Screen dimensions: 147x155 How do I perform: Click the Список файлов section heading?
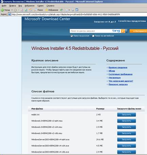click(43, 91)
